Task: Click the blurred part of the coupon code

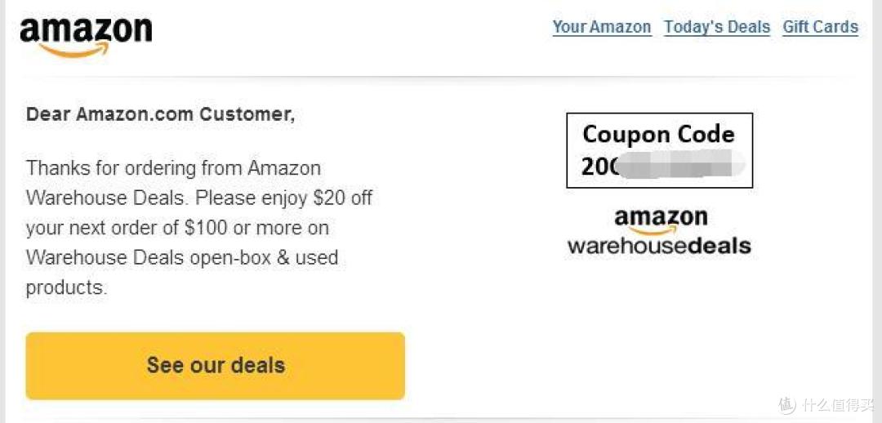Action: click(682, 164)
